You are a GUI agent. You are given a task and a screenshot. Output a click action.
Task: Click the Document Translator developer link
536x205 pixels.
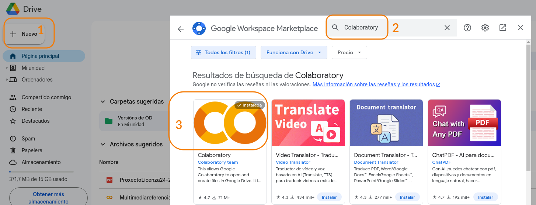(376, 162)
